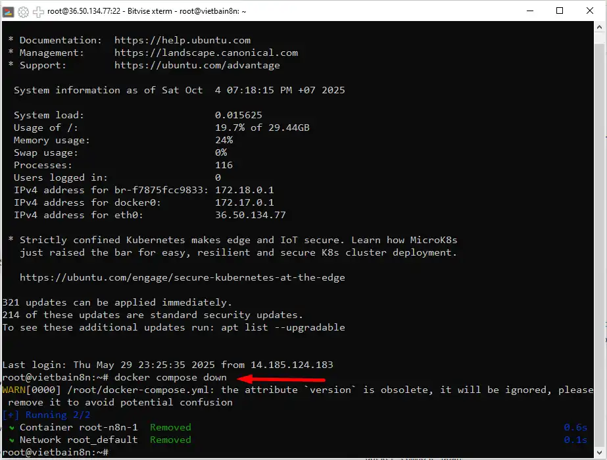Viewport: 607px width, 460px height.
Task: Select the docker compose down command text
Action: pos(171,378)
